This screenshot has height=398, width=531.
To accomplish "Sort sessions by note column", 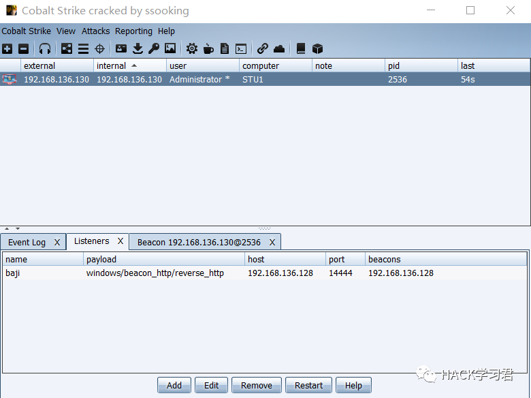I will click(x=348, y=65).
